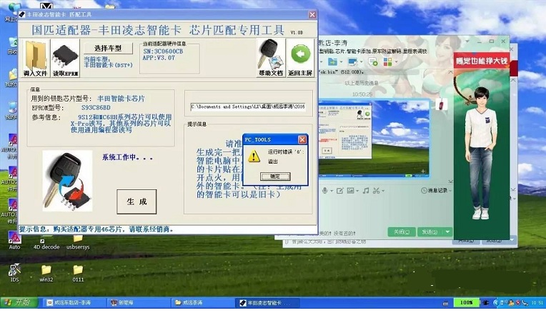Expand the apps grid dropdown arrow in chat
The image size is (546, 313).
(x=396, y=62)
